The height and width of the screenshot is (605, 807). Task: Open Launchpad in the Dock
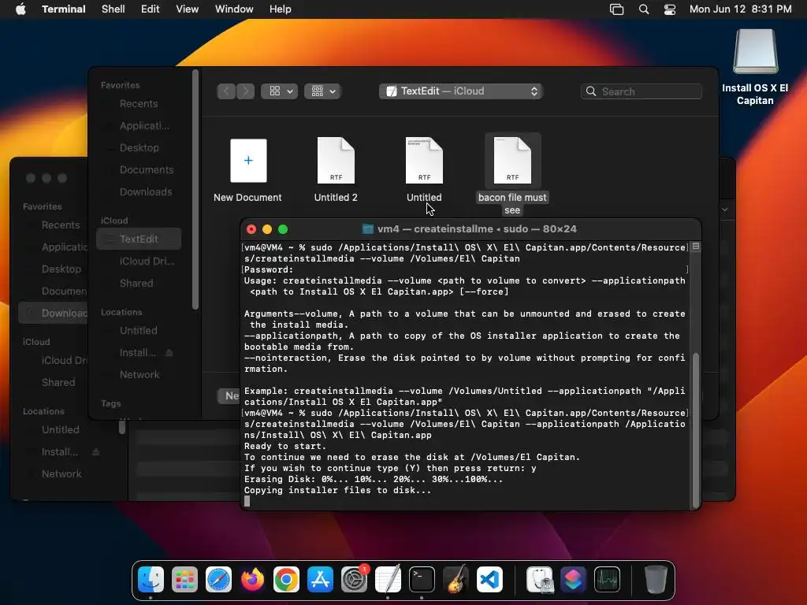184,580
